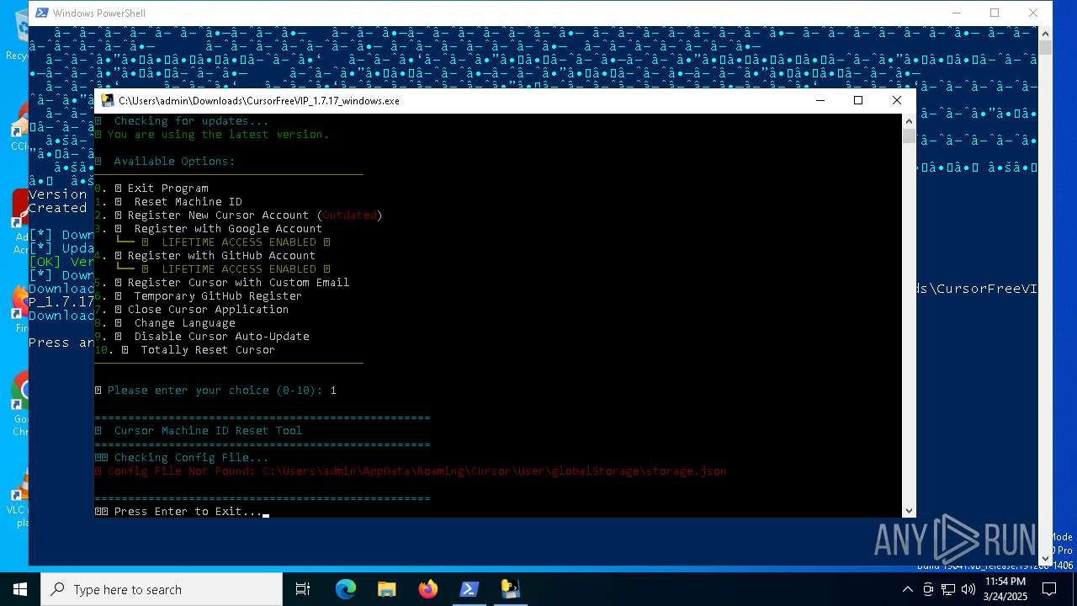Switch to PowerShell taskbar button
The image size is (1077, 606).
pos(470,589)
